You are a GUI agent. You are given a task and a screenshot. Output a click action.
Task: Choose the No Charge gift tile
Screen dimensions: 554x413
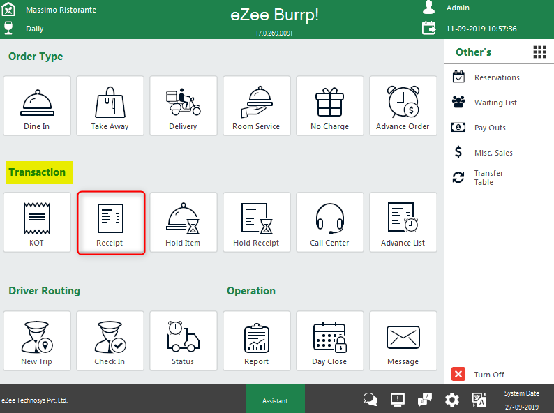329,105
